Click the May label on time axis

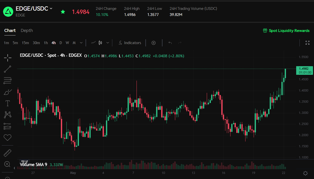(73, 173)
